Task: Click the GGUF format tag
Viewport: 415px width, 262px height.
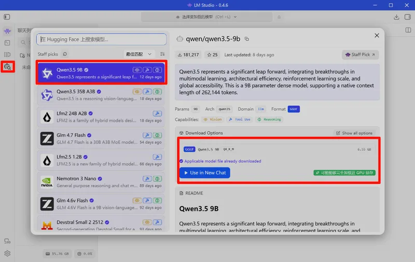Action: 294,109
